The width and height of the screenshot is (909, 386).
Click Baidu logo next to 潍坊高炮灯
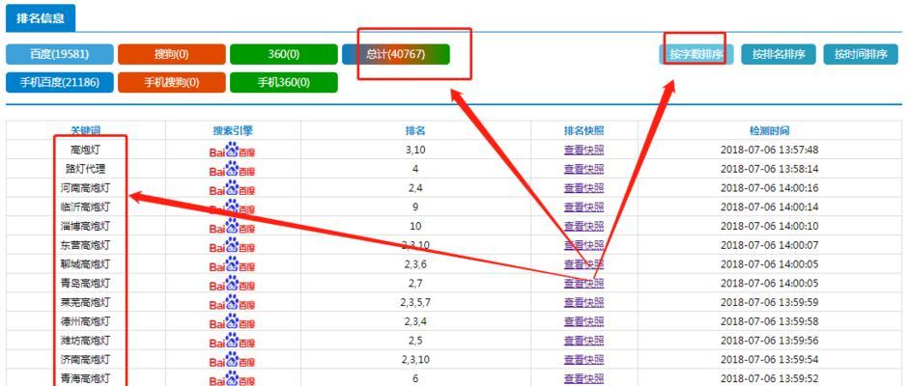pyautogui.click(x=233, y=341)
